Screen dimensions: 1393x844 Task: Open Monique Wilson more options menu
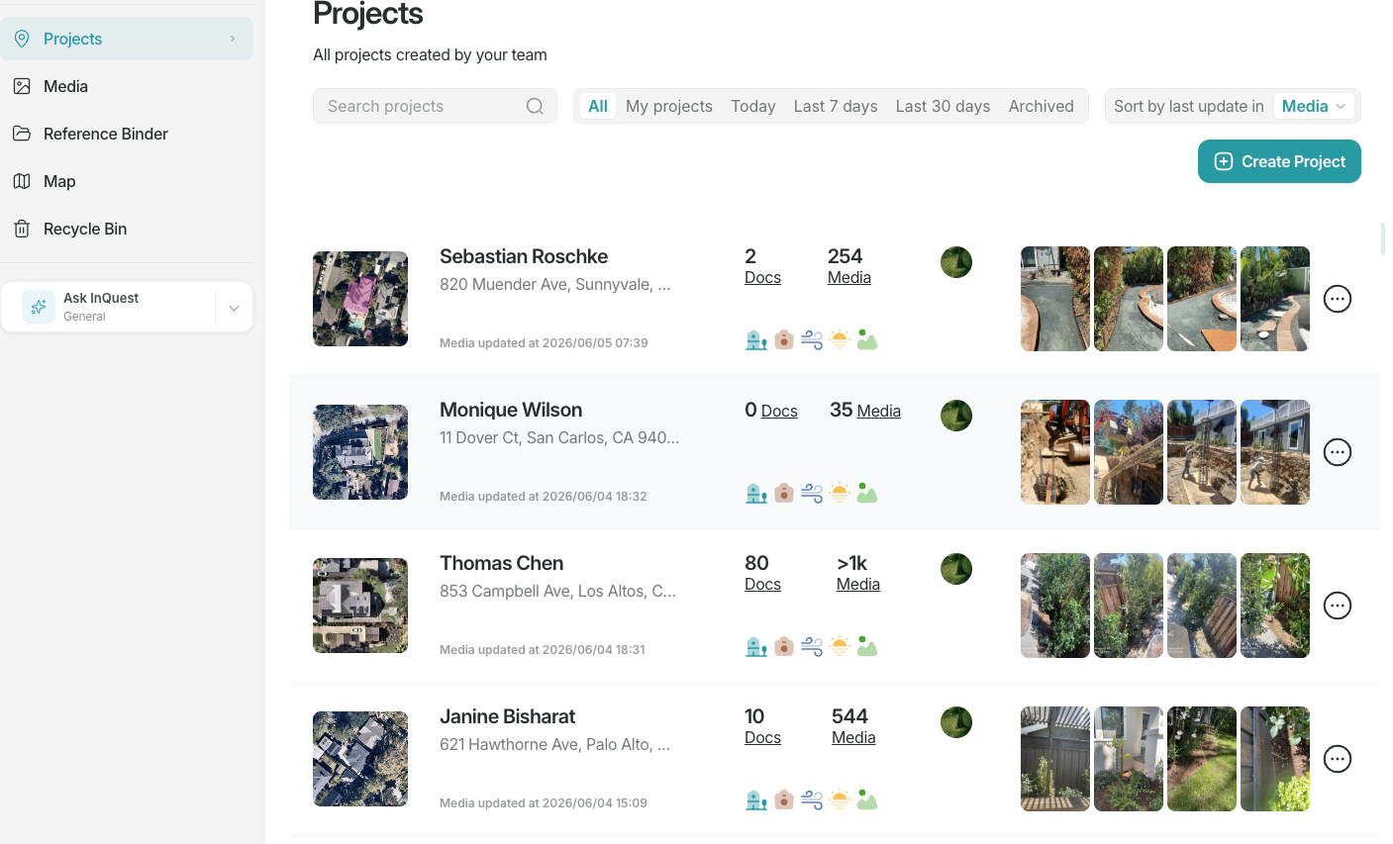[x=1338, y=452]
